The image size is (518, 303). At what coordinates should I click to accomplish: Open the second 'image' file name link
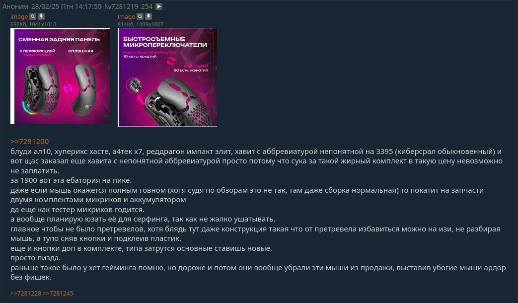pyautogui.click(x=126, y=16)
